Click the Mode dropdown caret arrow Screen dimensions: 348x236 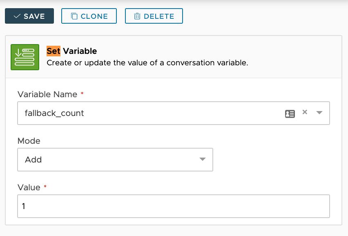(x=202, y=159)
